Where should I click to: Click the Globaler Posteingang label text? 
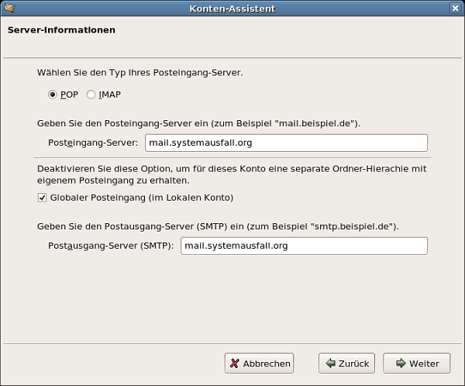coord(142,198)
